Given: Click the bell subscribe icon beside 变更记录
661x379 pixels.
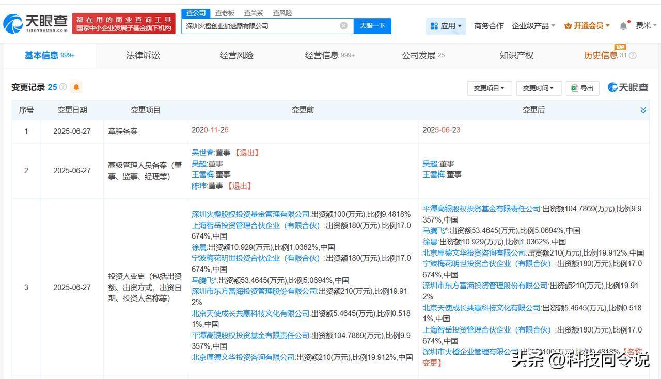Looking at the screenshot, I should click(x=76, y=87).
